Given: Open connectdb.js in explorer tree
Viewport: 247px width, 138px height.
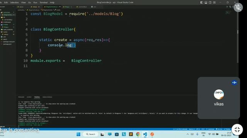Looking at the screenshot, I should point(8,20).
